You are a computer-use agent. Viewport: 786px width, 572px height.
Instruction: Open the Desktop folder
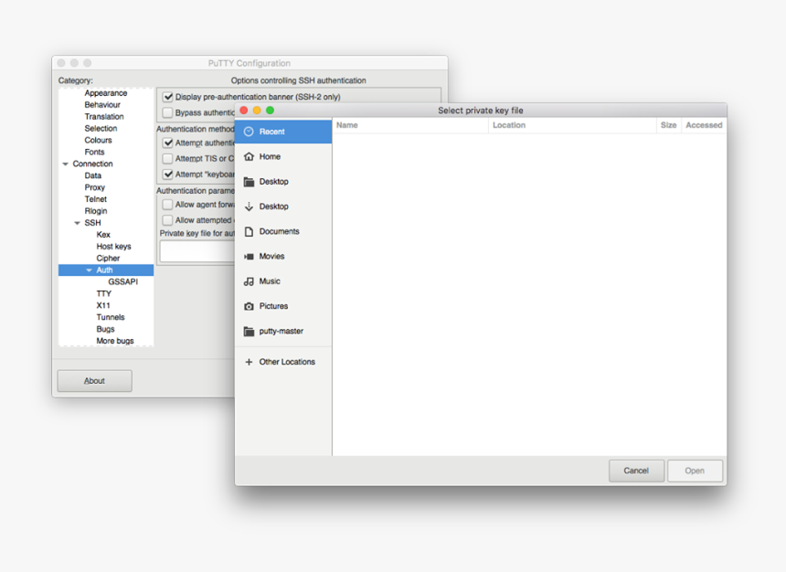point(274,181)
